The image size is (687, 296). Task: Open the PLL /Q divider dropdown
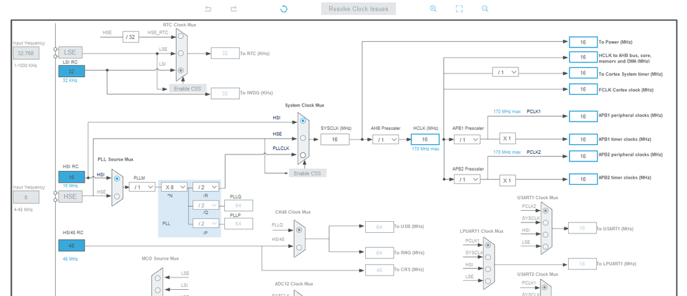206,205
